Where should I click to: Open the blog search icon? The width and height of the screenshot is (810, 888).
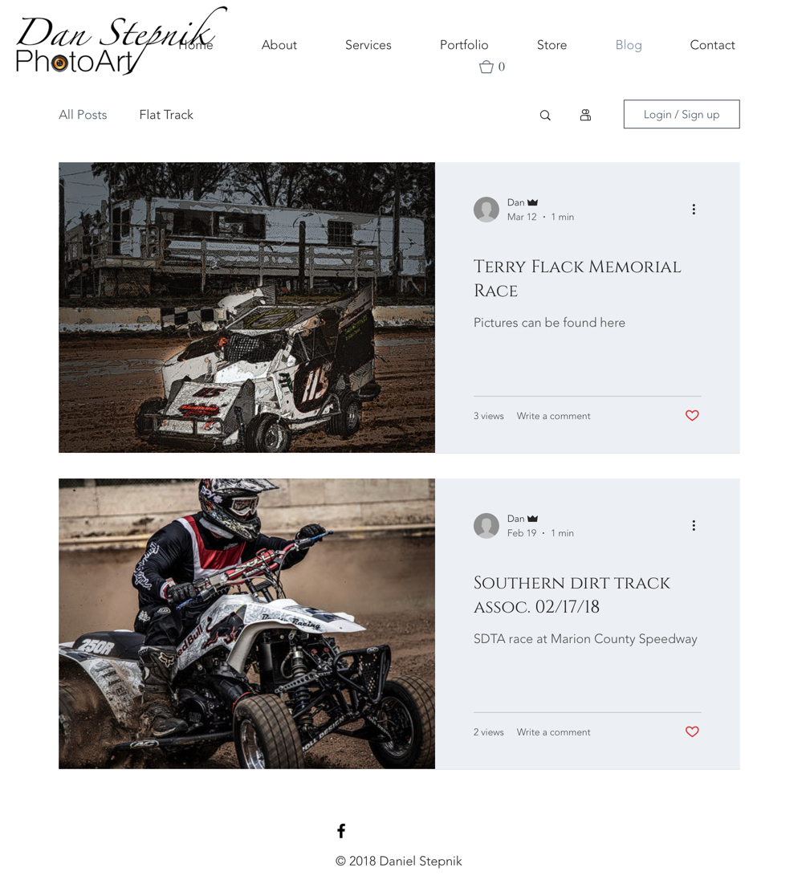545,115
